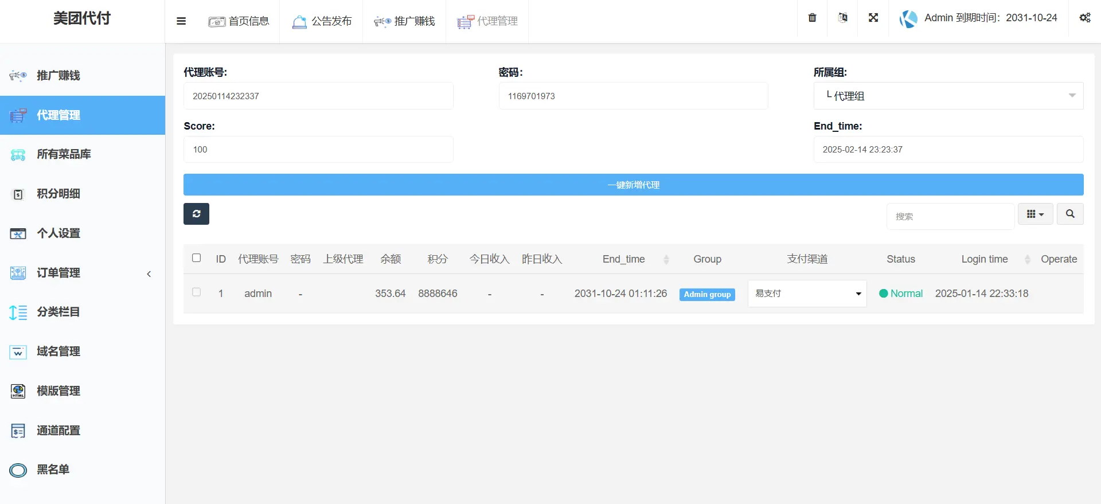
Task: Click the 余额 column header
Action: 391,259
